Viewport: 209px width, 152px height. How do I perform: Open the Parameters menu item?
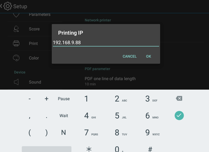click(40, 15)
